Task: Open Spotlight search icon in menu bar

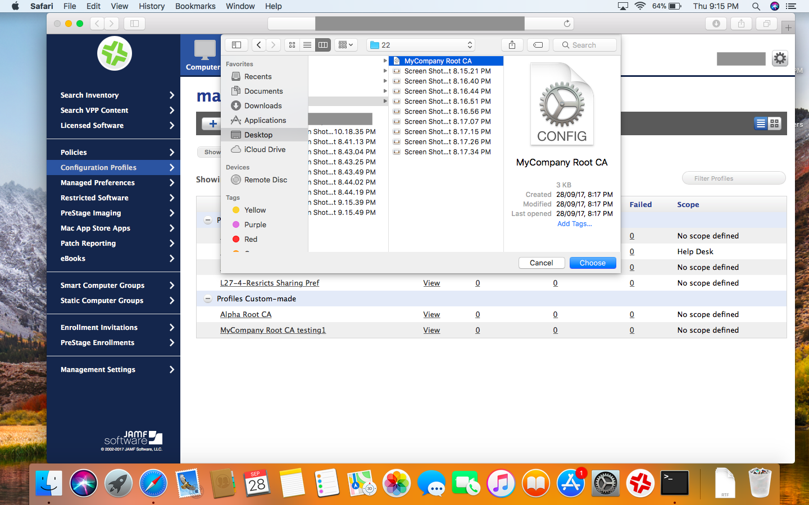Action: pyautogui.click(x=756, y=6)
